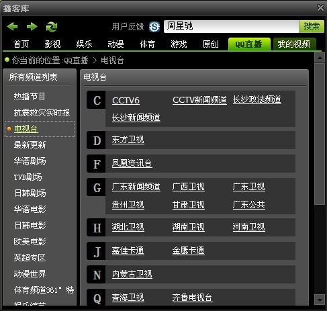Close the 播客库 window
Screen dimensions: 327x311
coord(320,8)
